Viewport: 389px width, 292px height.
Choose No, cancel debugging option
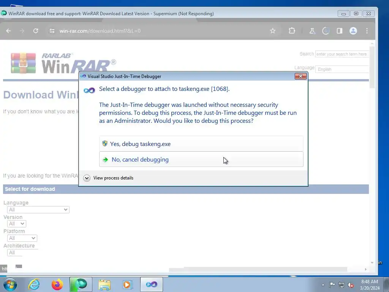(201, 159)
